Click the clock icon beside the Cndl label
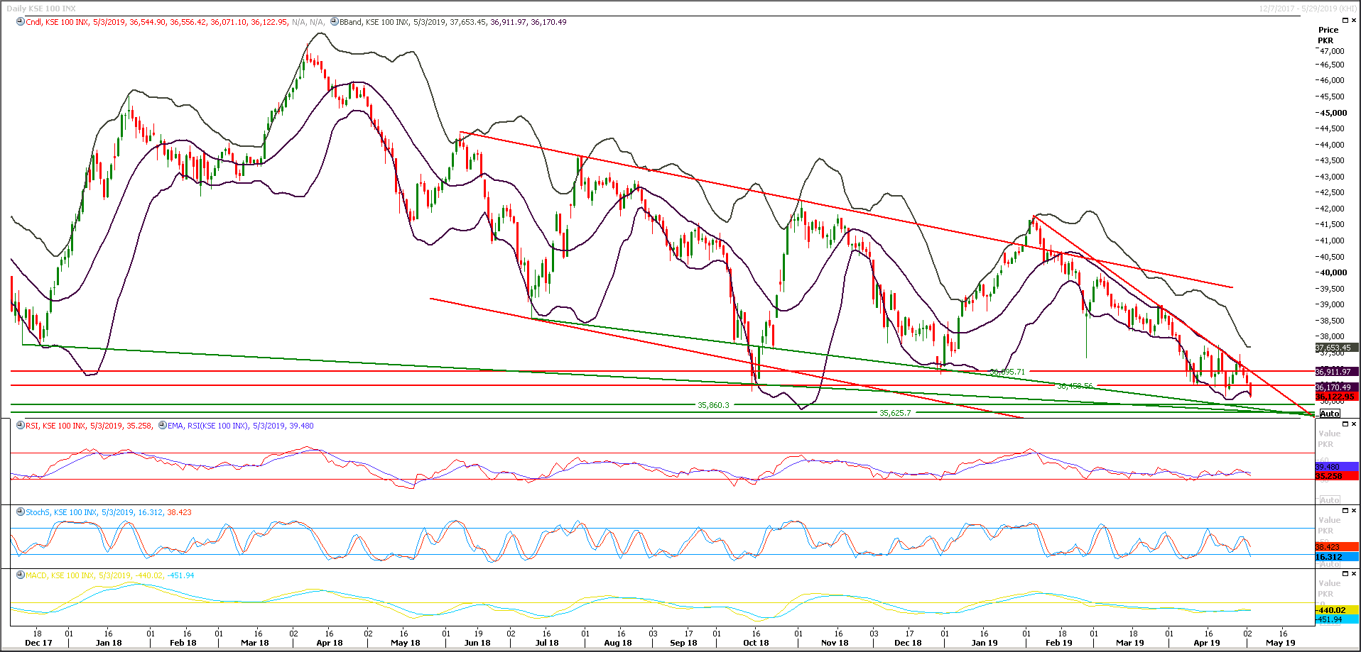This screenshot has height=652, width=1361. (21, 22)
